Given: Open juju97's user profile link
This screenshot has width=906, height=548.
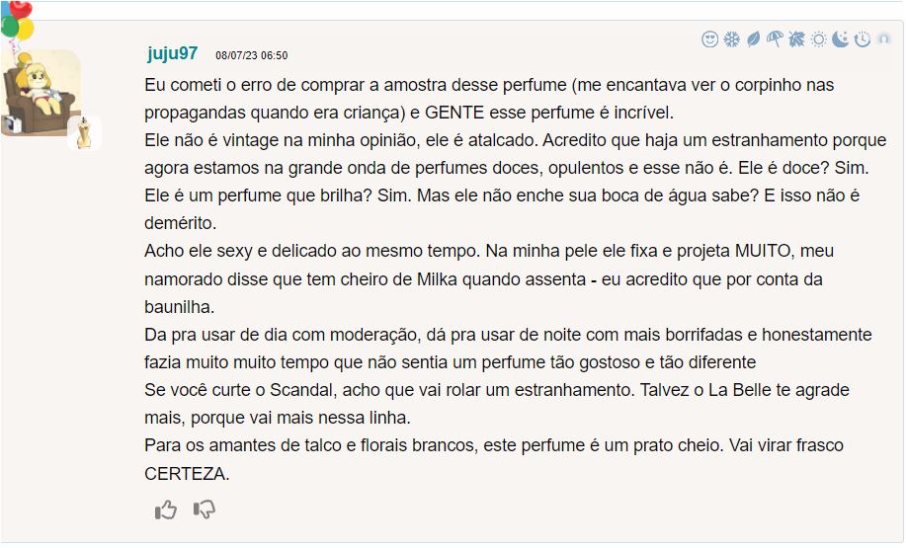Looking at the screenshot, I should click(173, 53).
